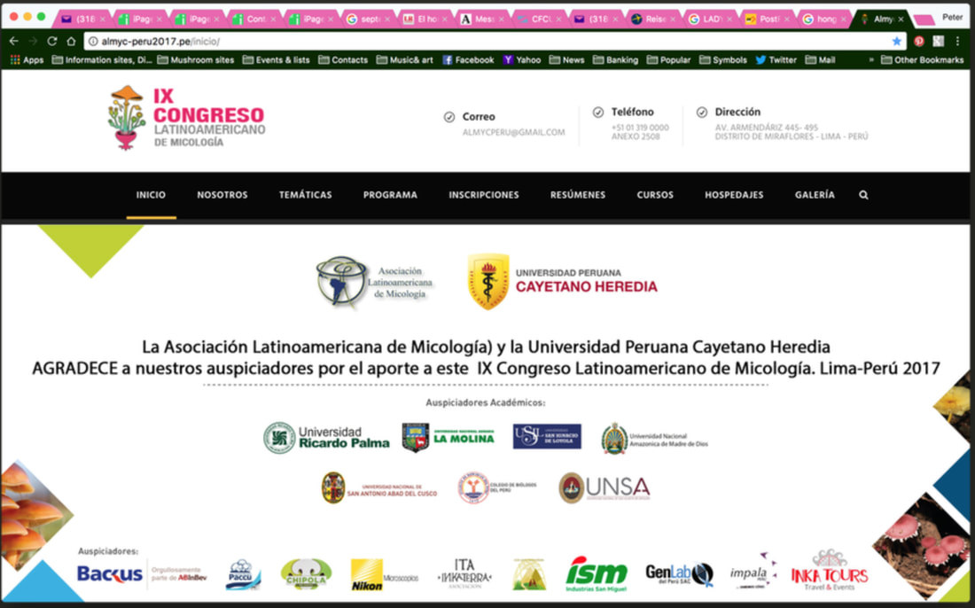Open the Twitter bookmark

coord(776,59)
